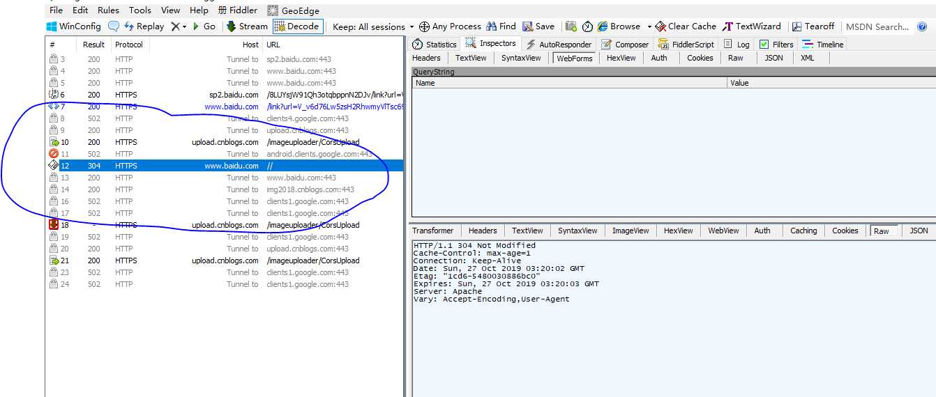
Task: Click the comment speech bubble icon
Action: (114, 26)
